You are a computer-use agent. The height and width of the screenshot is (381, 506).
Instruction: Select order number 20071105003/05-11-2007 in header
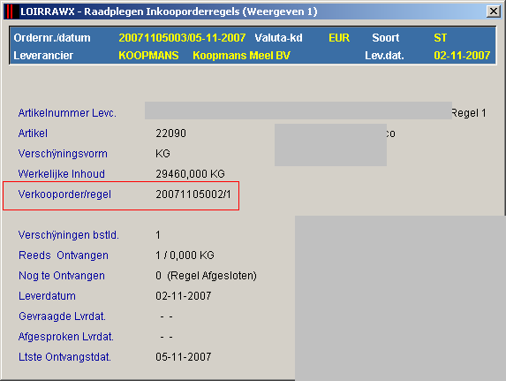tap(182, 38)
